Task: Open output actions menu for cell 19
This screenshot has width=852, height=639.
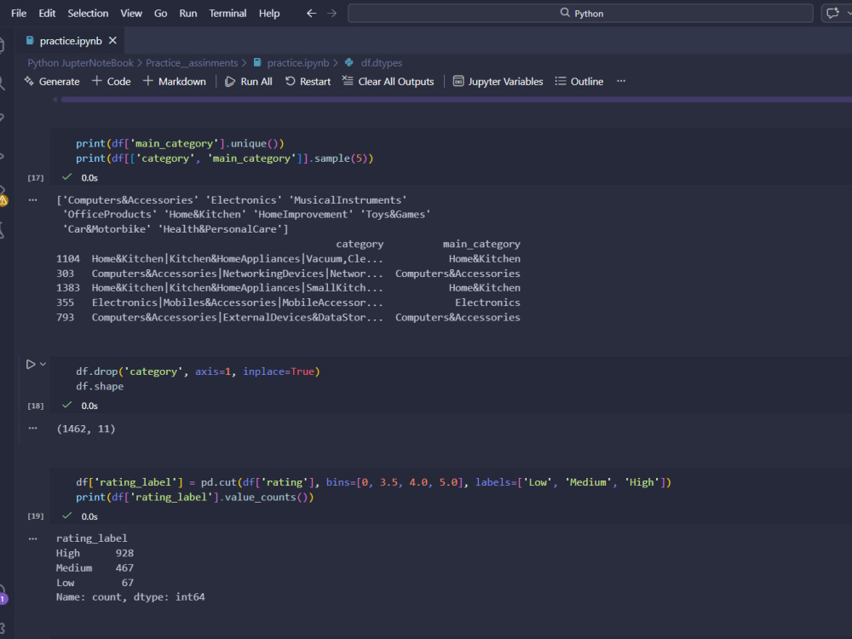Action: [x=33, y=539]
